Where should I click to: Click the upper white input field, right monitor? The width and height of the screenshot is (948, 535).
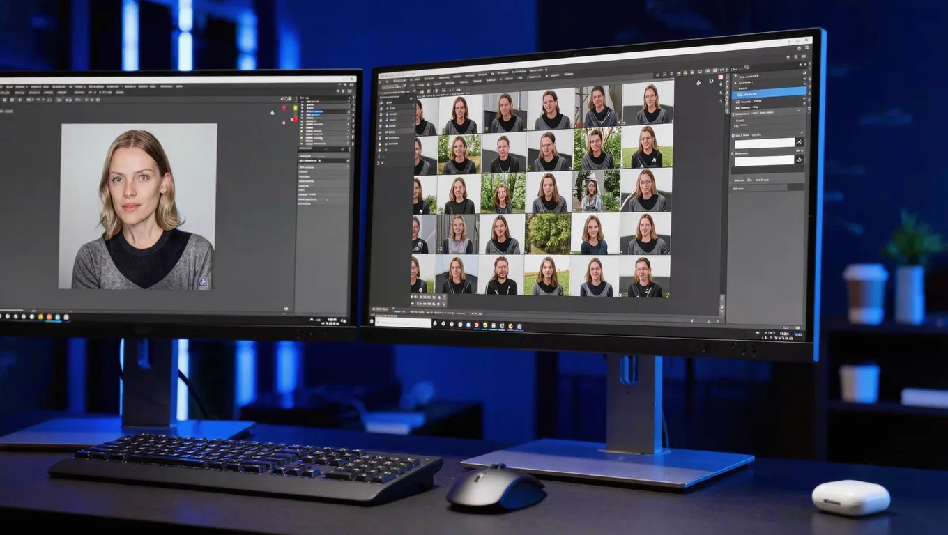coord(764,143)
